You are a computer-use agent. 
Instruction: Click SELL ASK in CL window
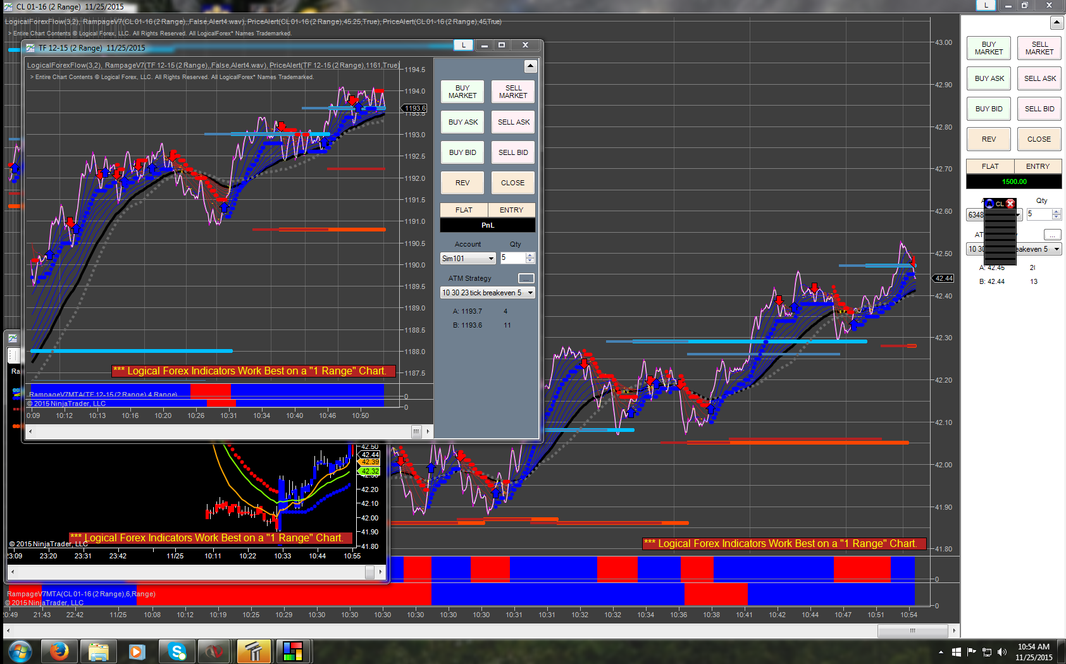[1039, 78]
